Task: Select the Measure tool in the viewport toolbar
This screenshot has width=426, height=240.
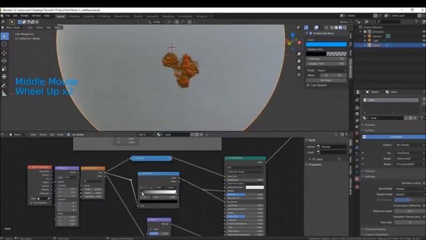Action: click(x=5, y=93)
